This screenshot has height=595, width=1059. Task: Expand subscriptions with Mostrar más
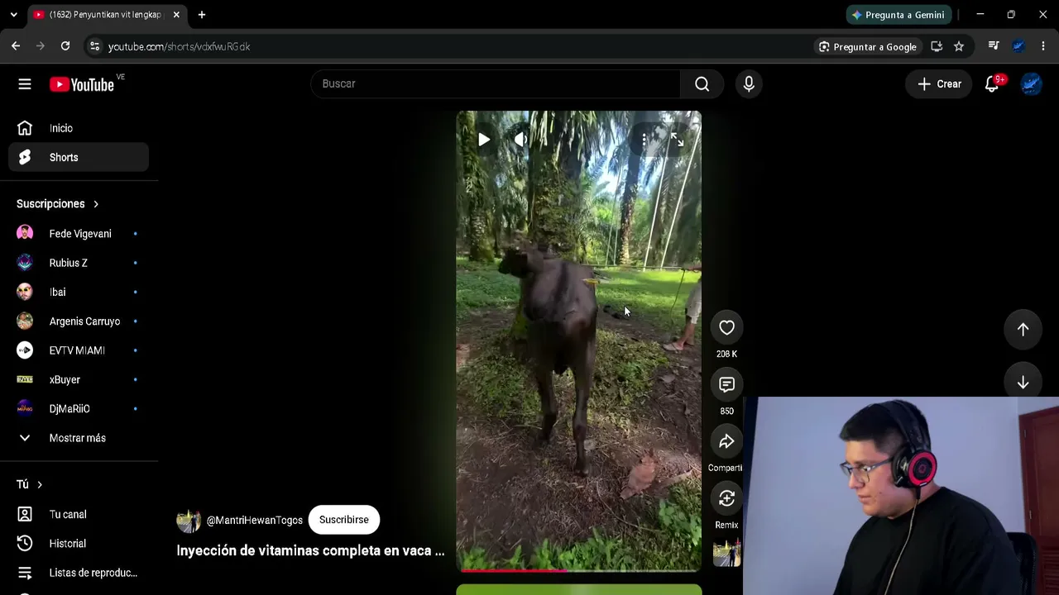click(x=79, y=438)
